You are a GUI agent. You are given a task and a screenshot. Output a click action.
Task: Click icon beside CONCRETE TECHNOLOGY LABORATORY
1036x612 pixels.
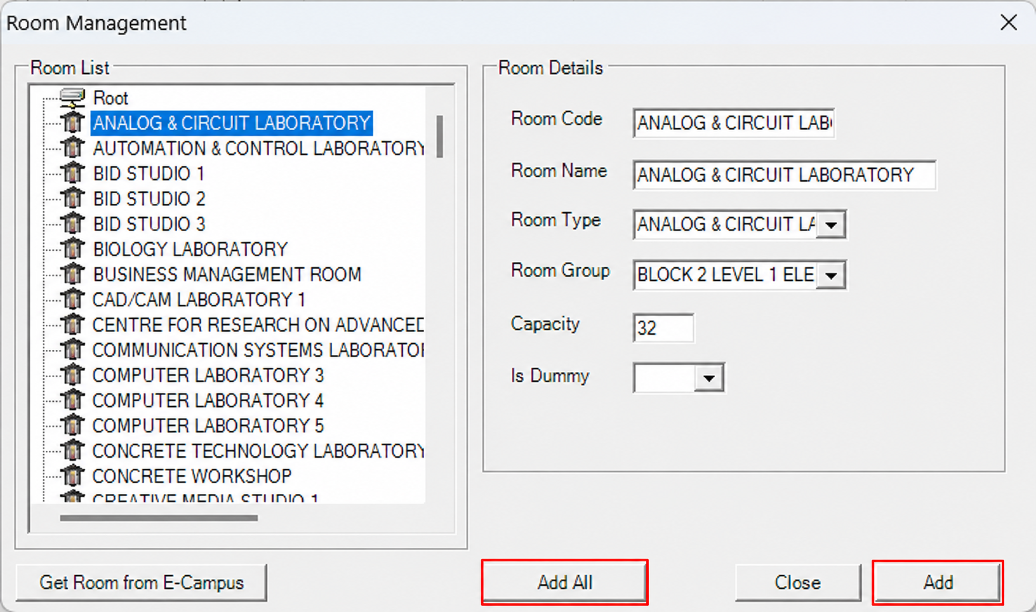click(72, 451)
